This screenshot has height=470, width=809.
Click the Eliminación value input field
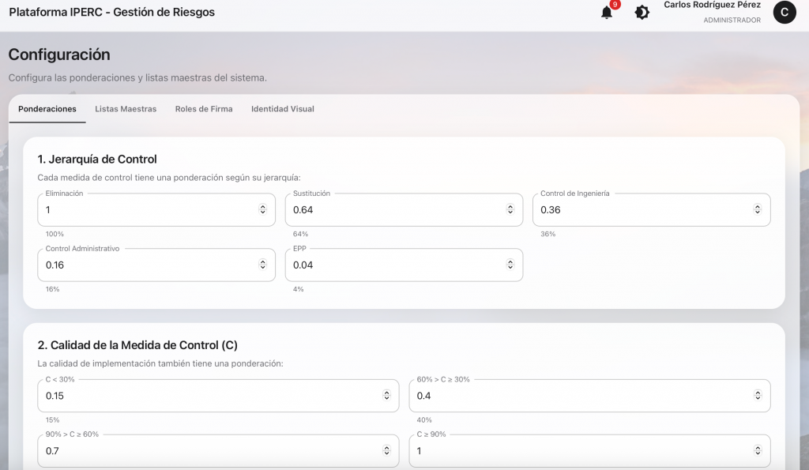pos(142,210)
